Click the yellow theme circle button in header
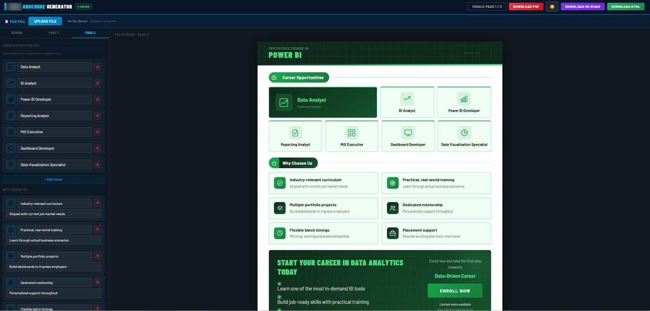 point(552,6)
